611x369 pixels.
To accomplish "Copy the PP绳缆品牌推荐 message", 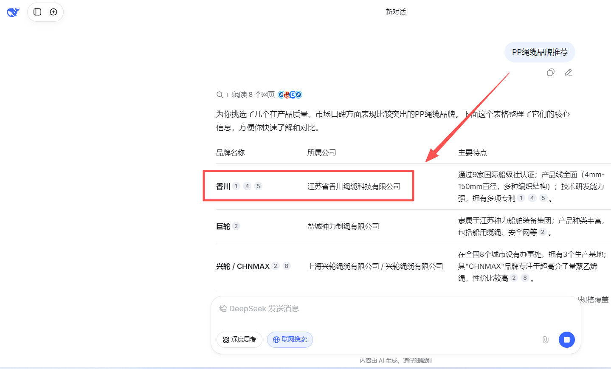I will pos(550,73).
